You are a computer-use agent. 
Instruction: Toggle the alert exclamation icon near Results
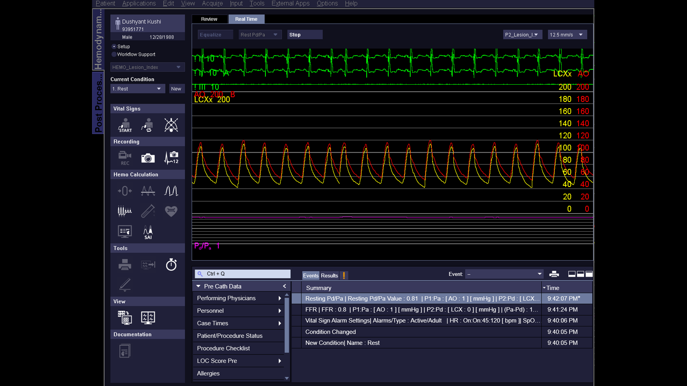pos(344,275)
